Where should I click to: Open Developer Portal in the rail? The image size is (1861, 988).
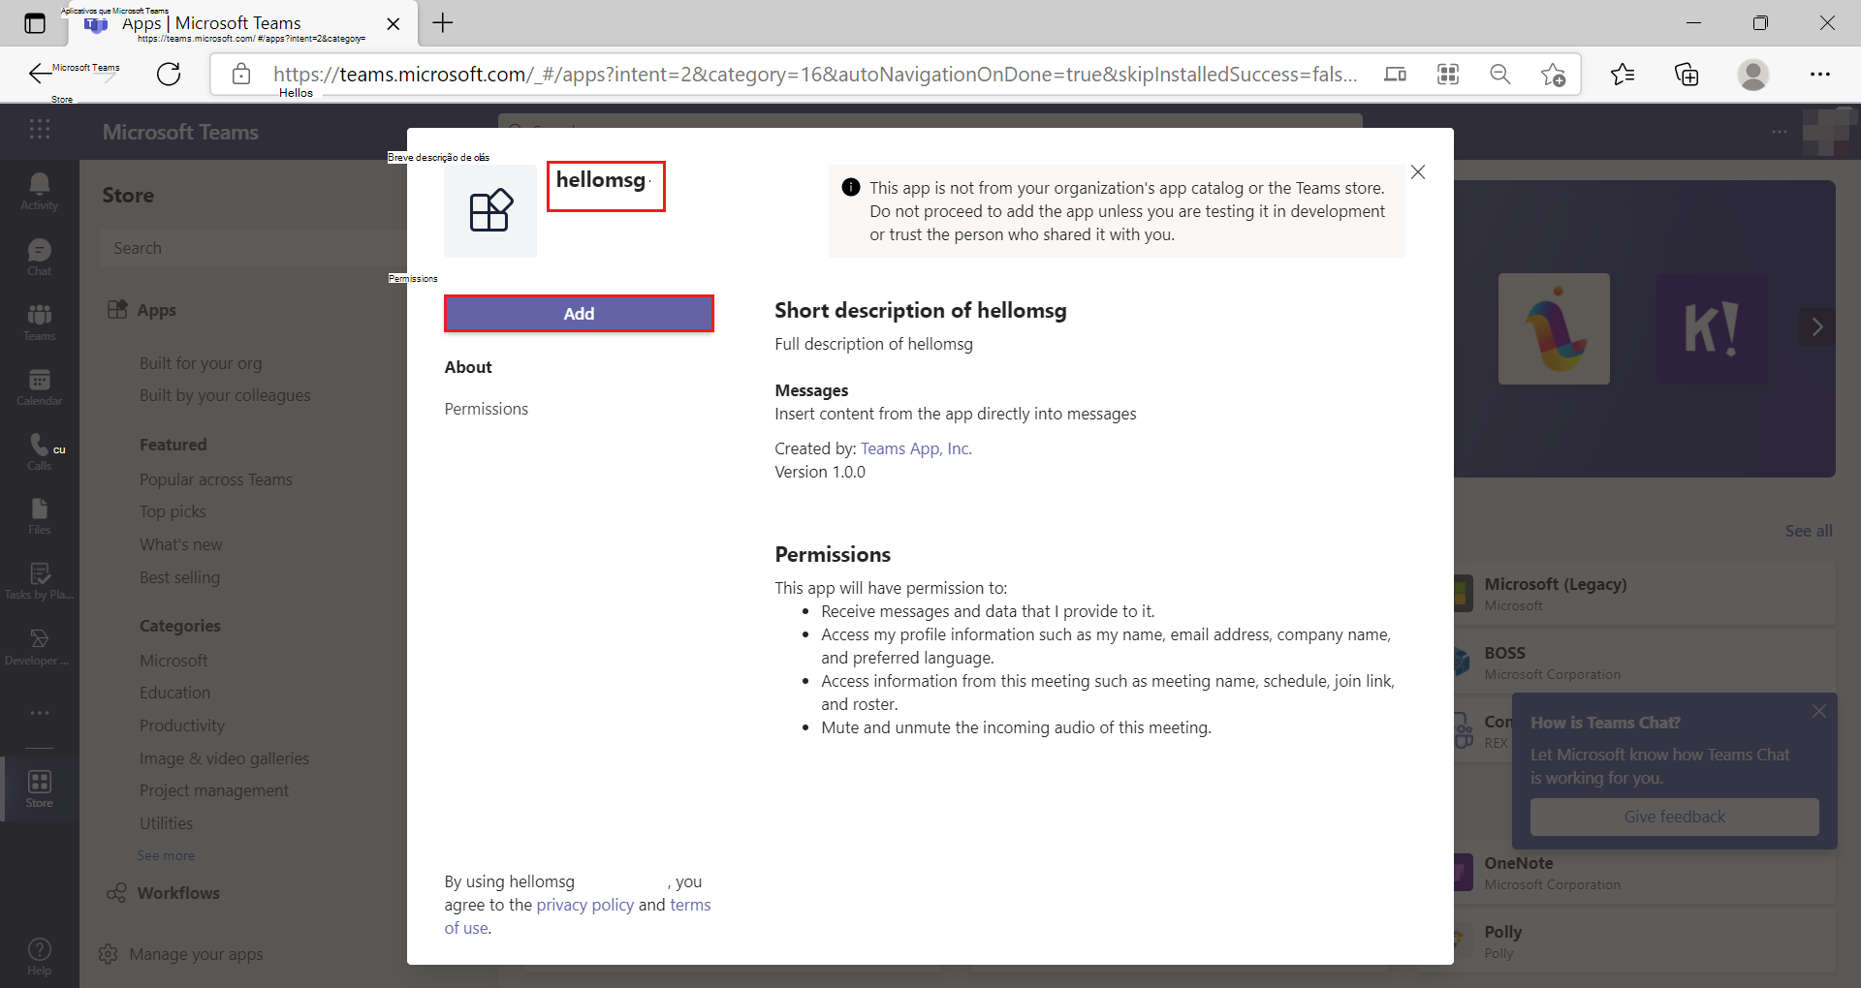(40, 647)
